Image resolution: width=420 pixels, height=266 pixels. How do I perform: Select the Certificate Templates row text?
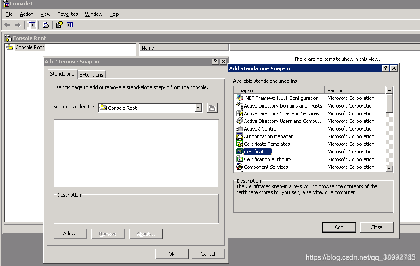pyautogui.click(x=267, y=144)
